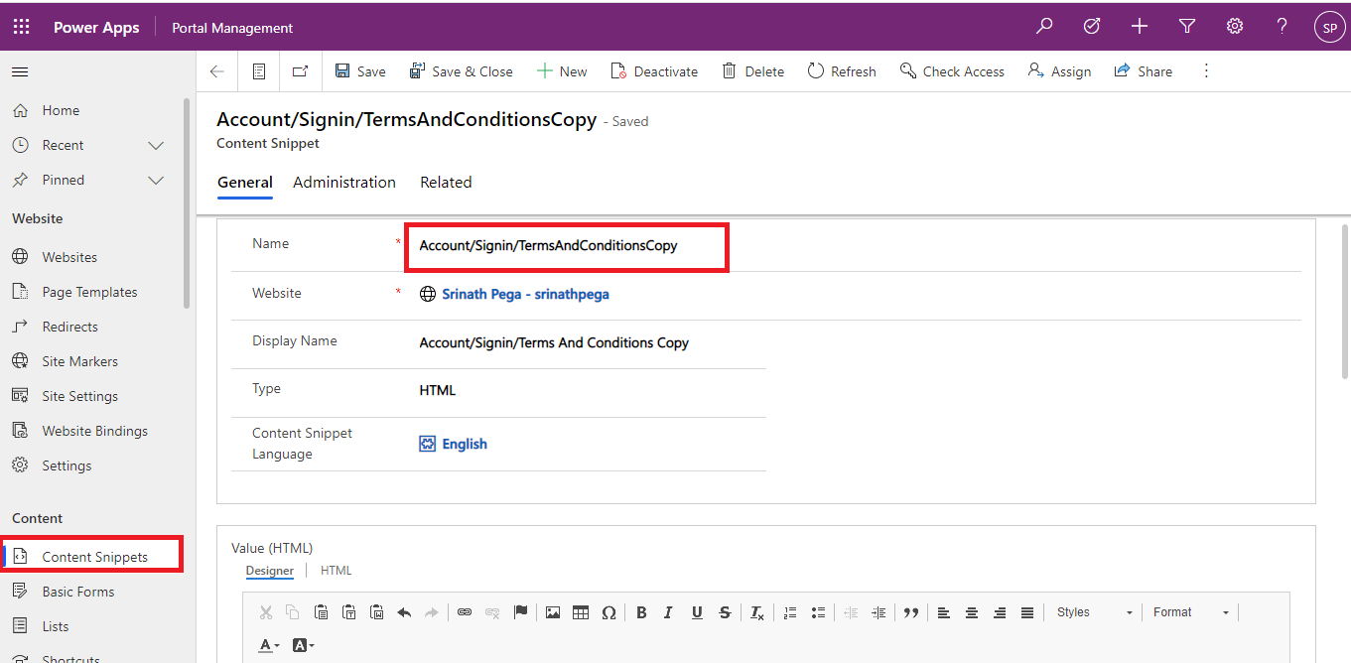Insert a special character (Omega icon)
Viewport: 1351px width, 663px height.
(x=608, y=612)
